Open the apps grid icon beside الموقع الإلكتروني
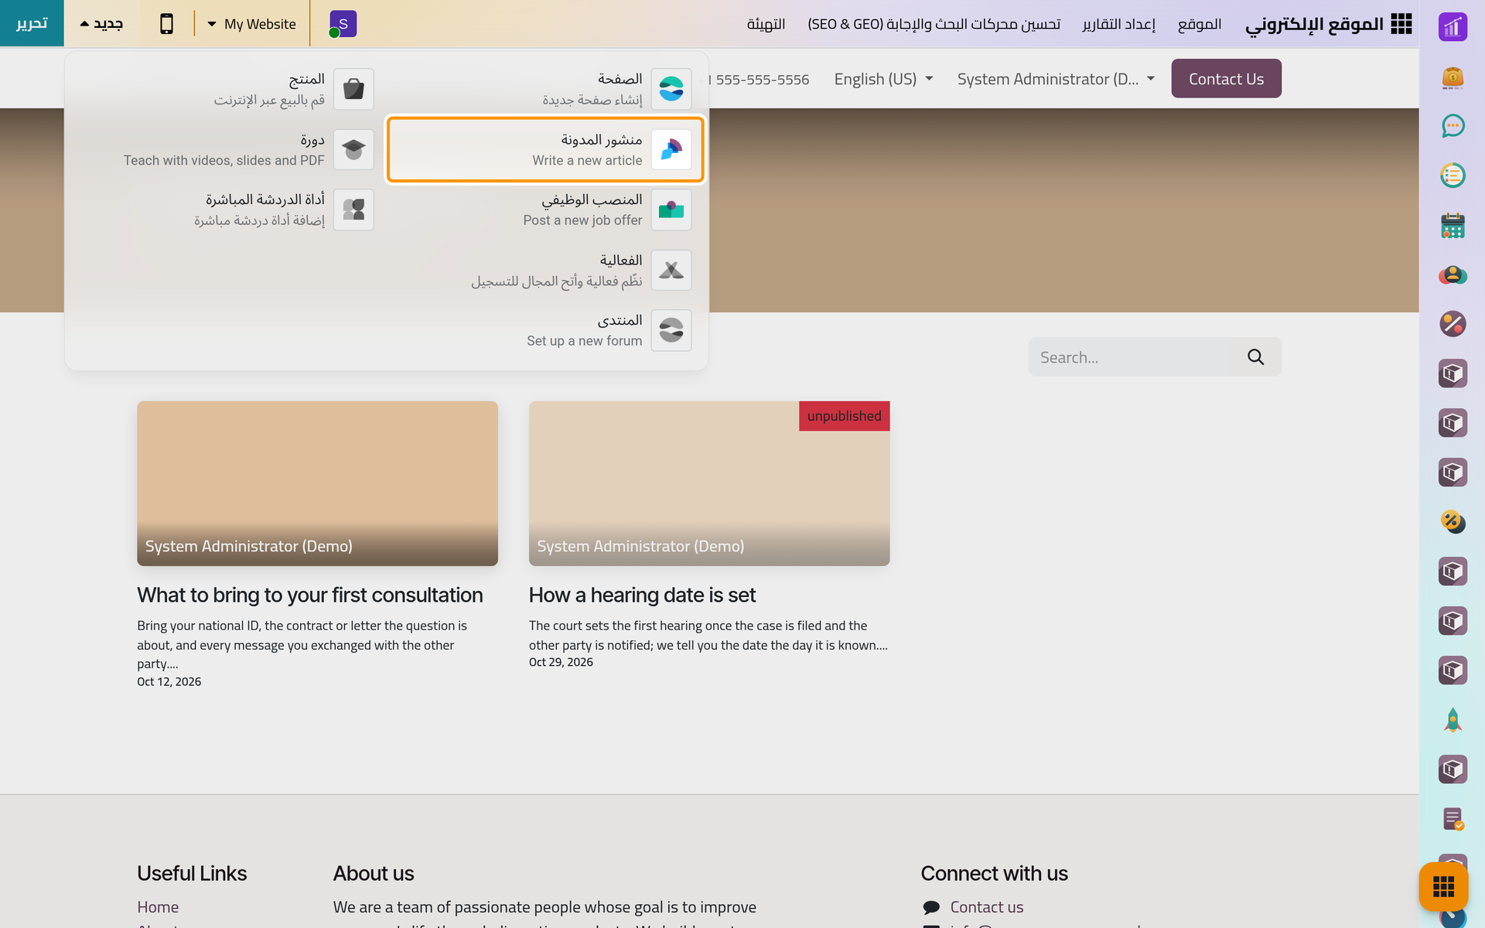Screen dimensions: 1485x928 [x=1401, y=24]
